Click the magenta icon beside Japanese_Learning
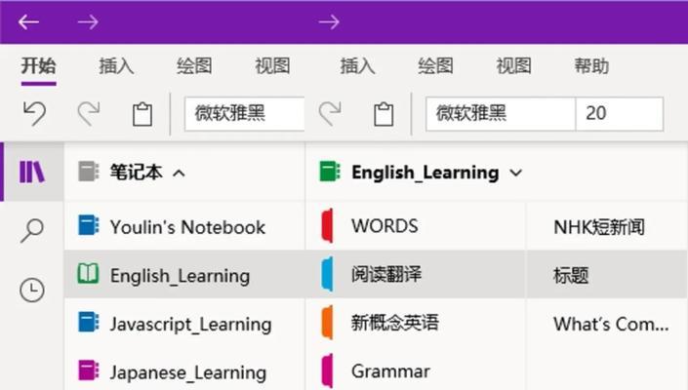This screenshot has width=688, height=390. click(88, 370)
